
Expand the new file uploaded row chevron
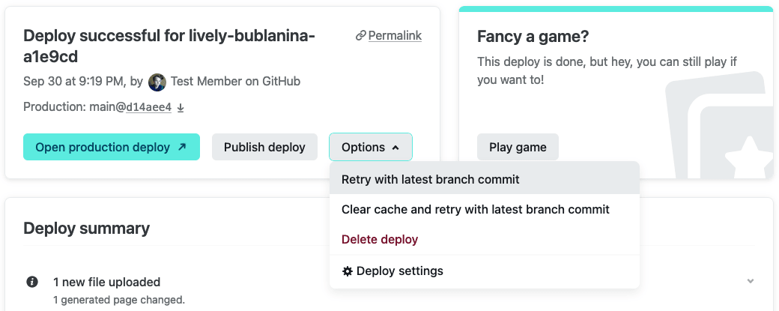(x=750, y=282)
